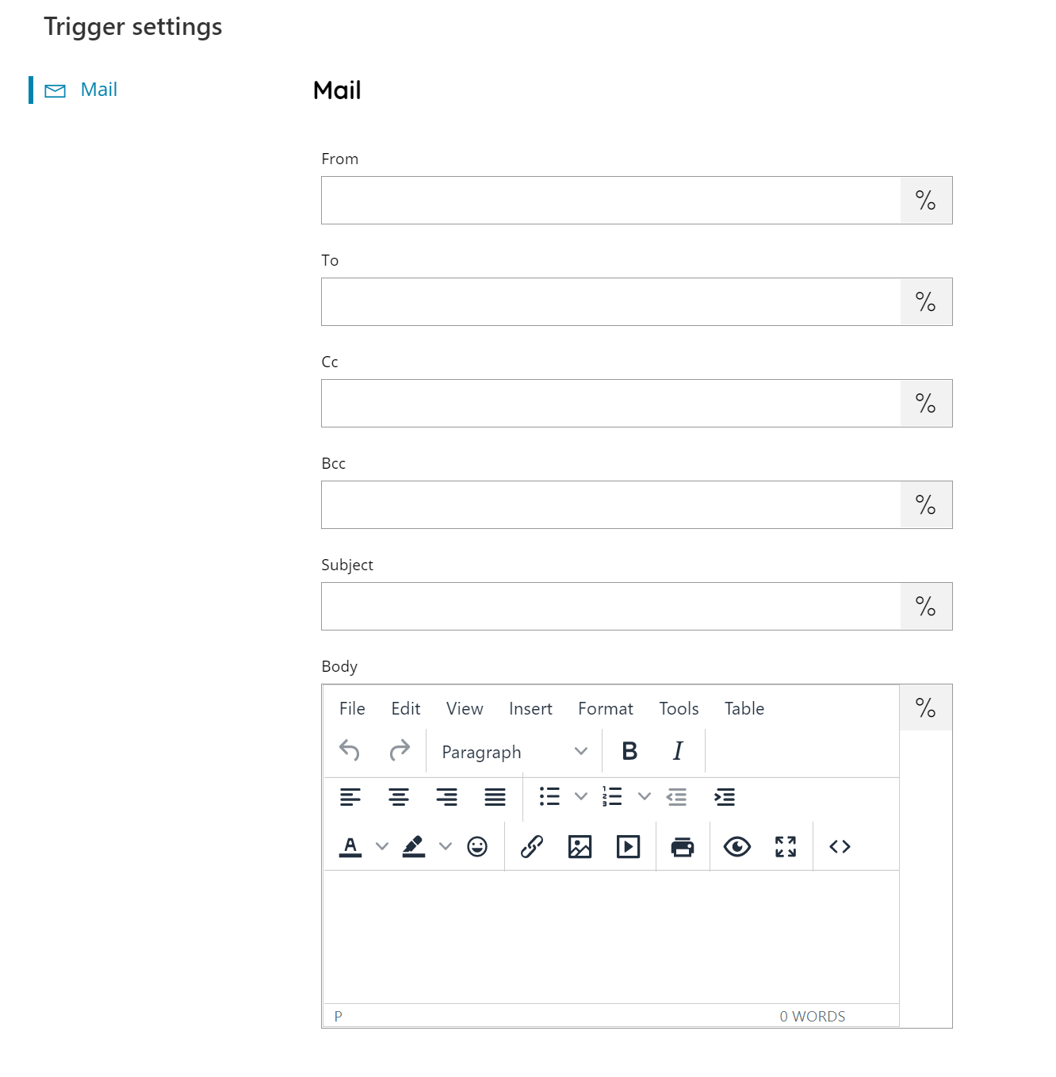Open the Edit menu
This screenshot has height=1077, width=1056.
406,708
